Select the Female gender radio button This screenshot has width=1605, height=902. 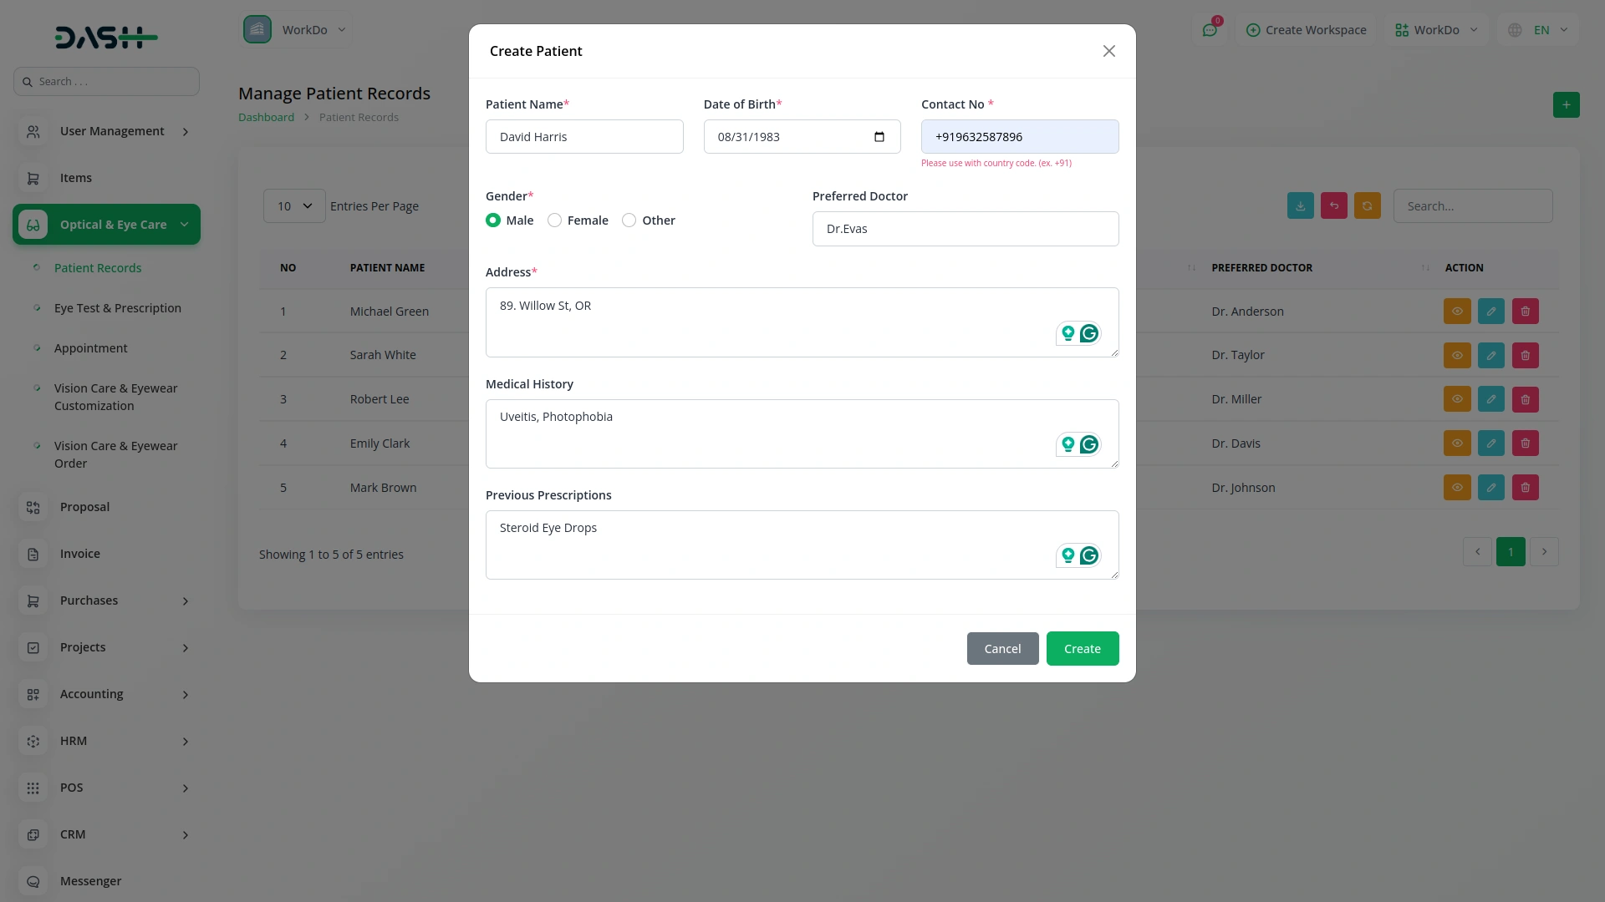(x=554, y=220)
